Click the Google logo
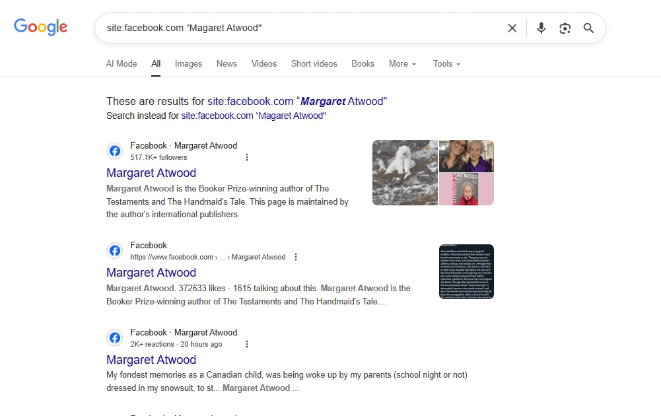This screenshot has height=416, width=661. 40,27
